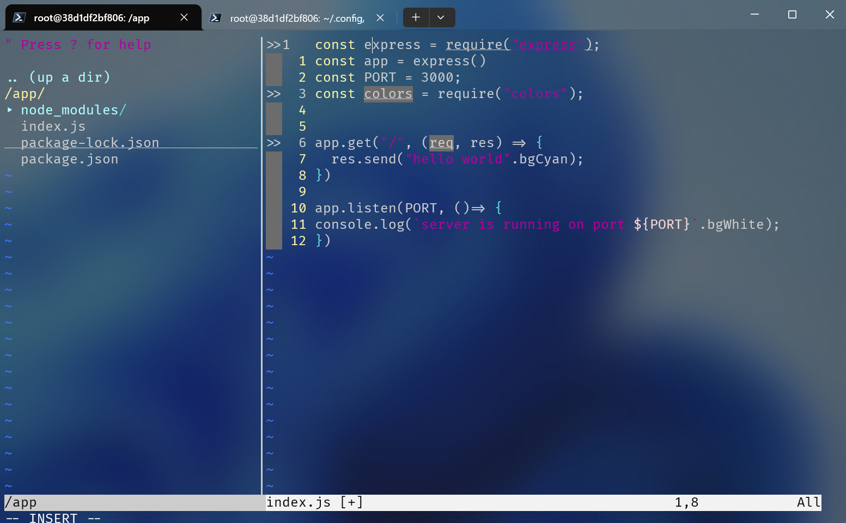Click line number 12 in the gutter
846x523 pixels.
tap(299, 241)
